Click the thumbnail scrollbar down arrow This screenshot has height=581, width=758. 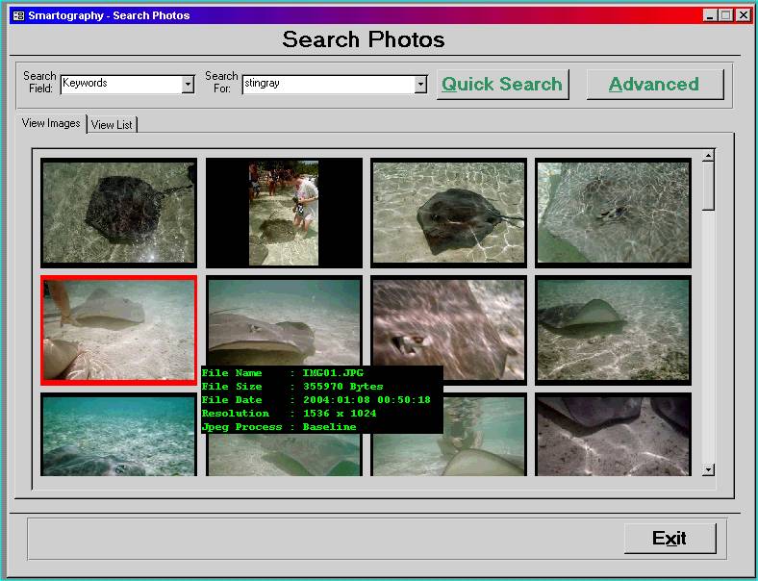coord(708,469)
